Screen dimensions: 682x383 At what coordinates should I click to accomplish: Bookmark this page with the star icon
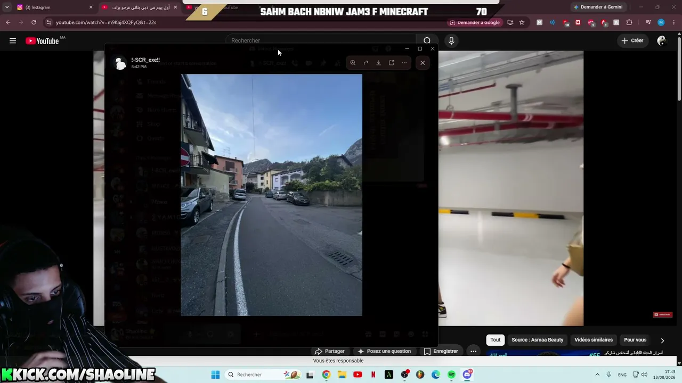pos(522,22)
